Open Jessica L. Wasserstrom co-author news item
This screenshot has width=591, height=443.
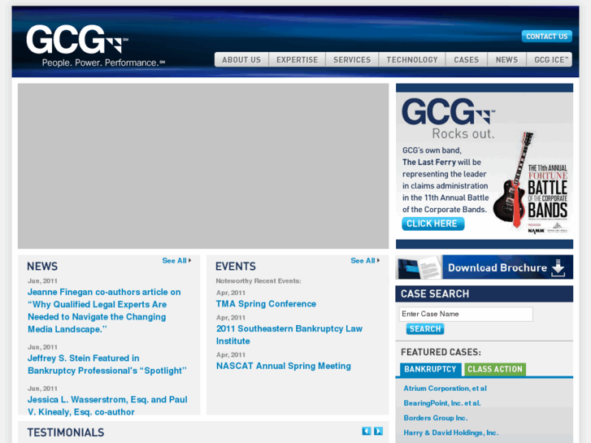(x=107, y=406)
